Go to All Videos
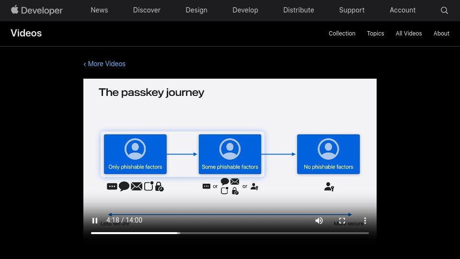The height and width of the screenshot is (259, 460). pos(409,34)
